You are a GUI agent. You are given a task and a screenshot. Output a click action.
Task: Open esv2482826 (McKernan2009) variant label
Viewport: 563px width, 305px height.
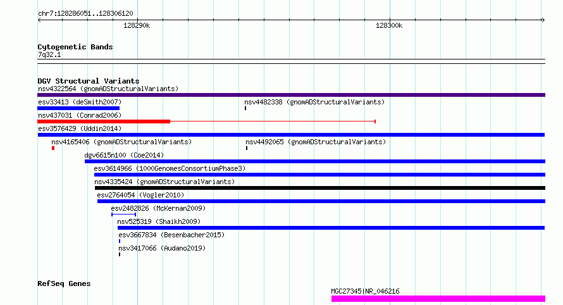click(x=158, y=208)
